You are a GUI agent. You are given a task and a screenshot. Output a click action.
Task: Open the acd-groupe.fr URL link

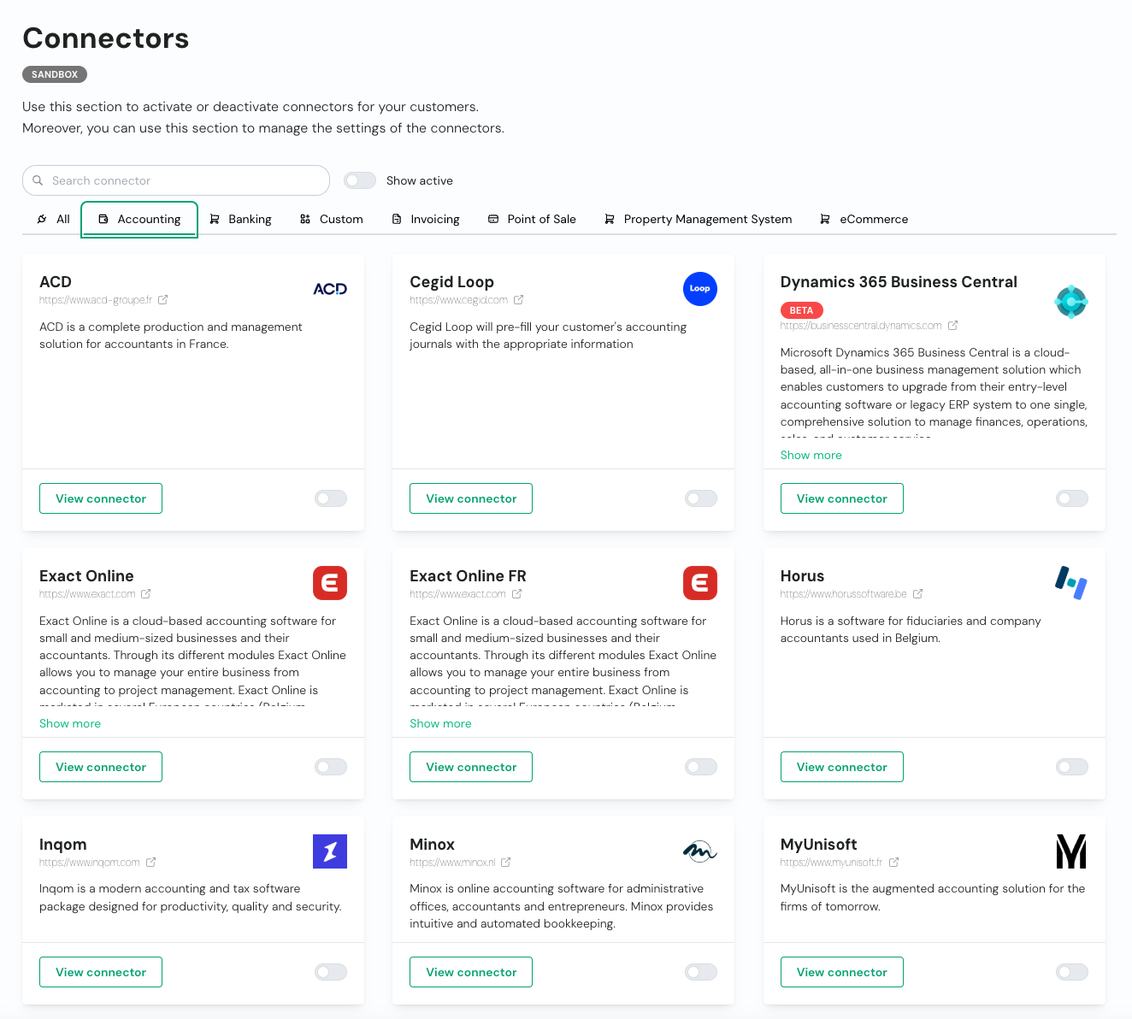96,300
